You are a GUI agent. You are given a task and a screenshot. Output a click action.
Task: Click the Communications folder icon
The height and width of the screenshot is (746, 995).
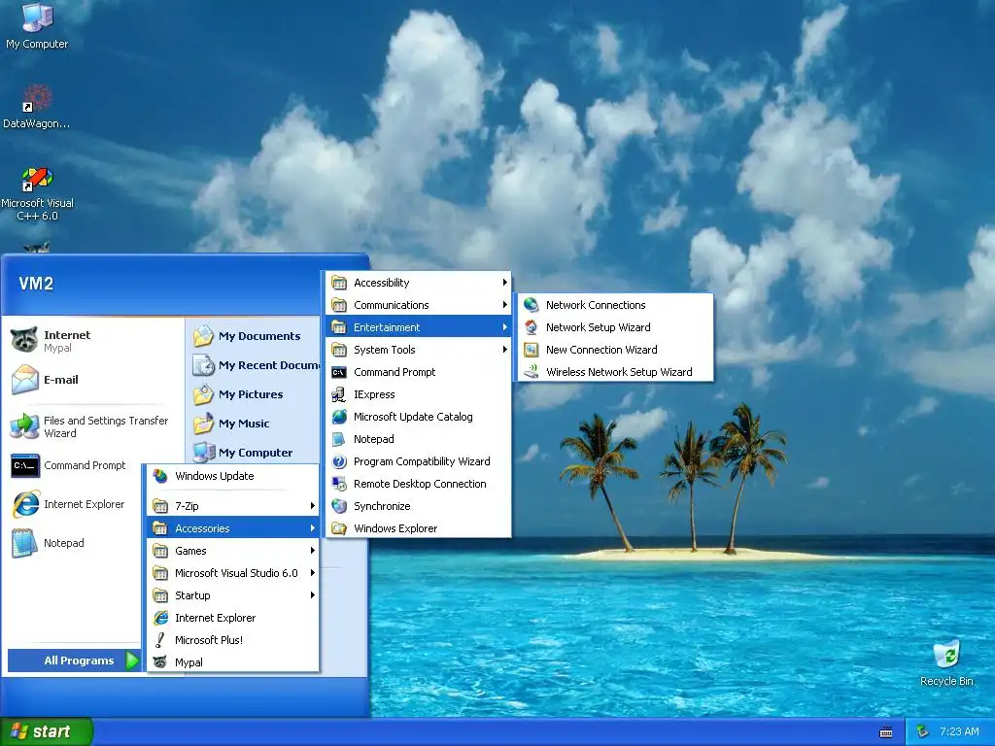pyautogui.click(x=339, y=305)
